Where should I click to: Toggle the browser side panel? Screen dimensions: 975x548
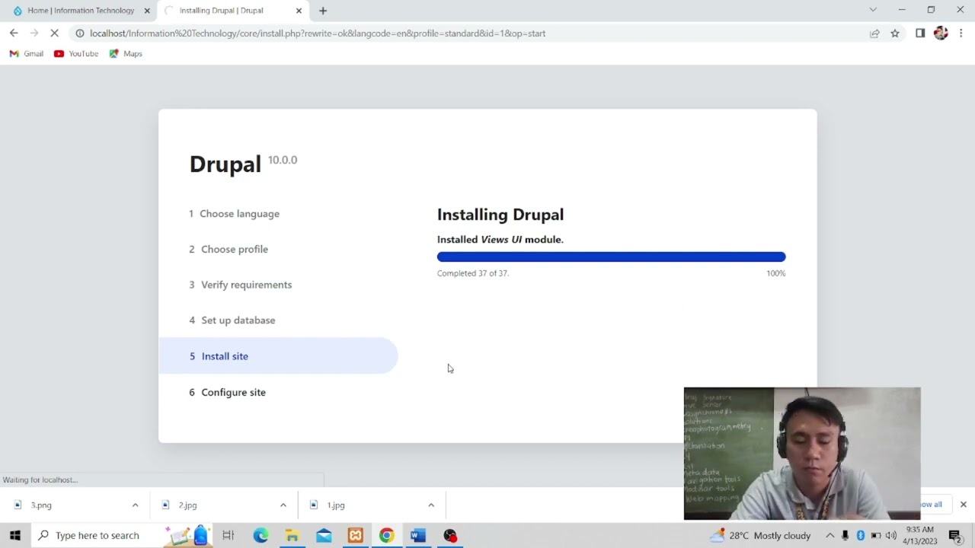click(920, 33)
